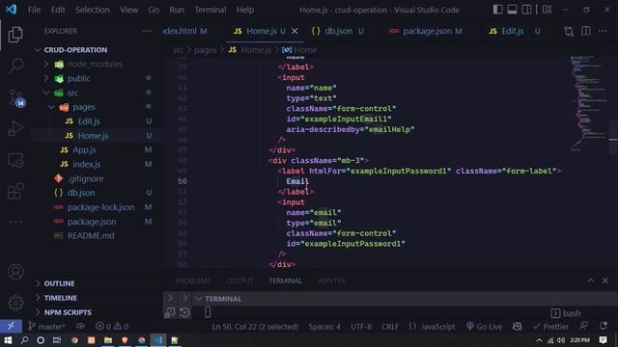
Task: Collapse the pages folder
Action: [x=51, y=107]
